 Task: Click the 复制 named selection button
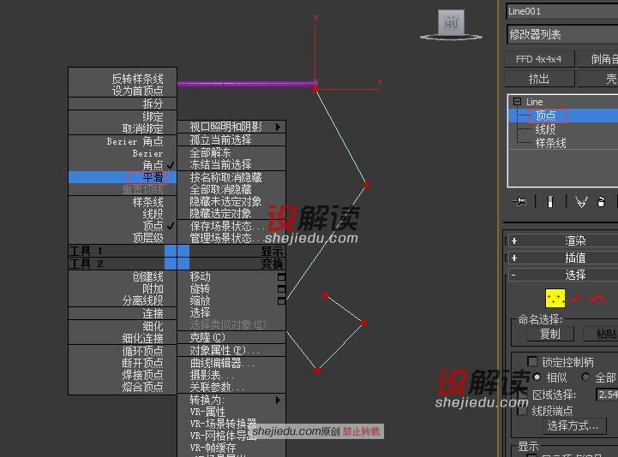pos(550,334)
